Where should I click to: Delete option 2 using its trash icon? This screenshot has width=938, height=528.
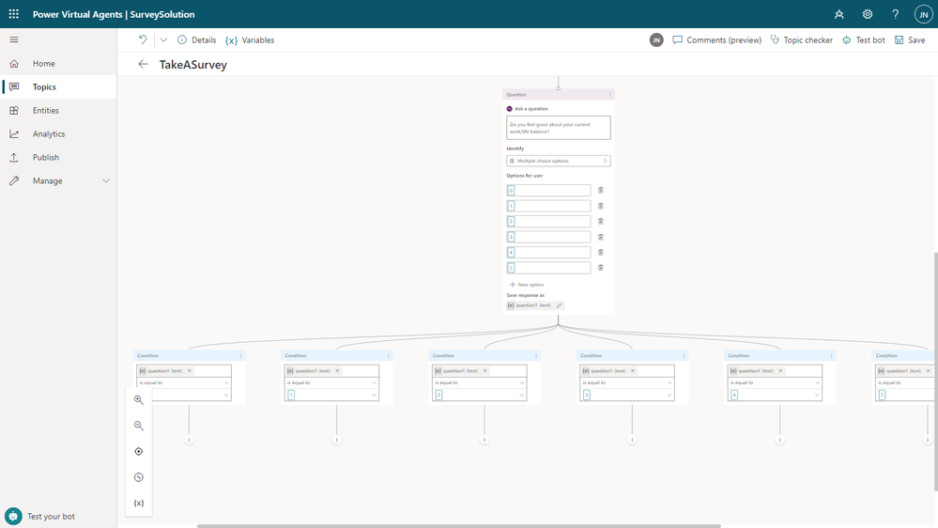601,222
